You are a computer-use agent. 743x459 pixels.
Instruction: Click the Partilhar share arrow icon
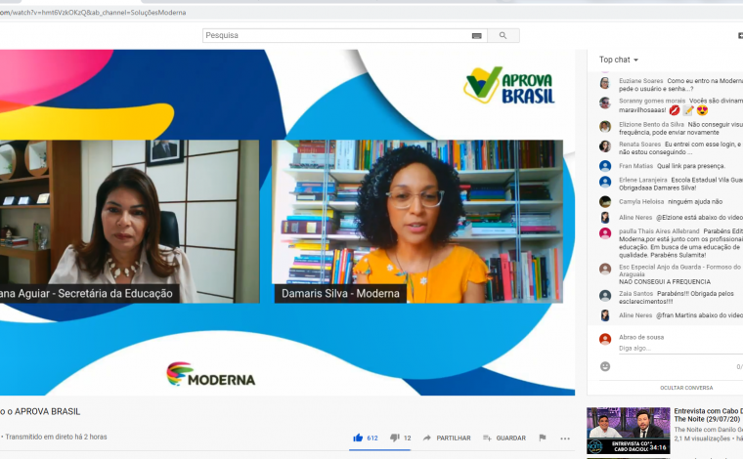click(427, 438)
